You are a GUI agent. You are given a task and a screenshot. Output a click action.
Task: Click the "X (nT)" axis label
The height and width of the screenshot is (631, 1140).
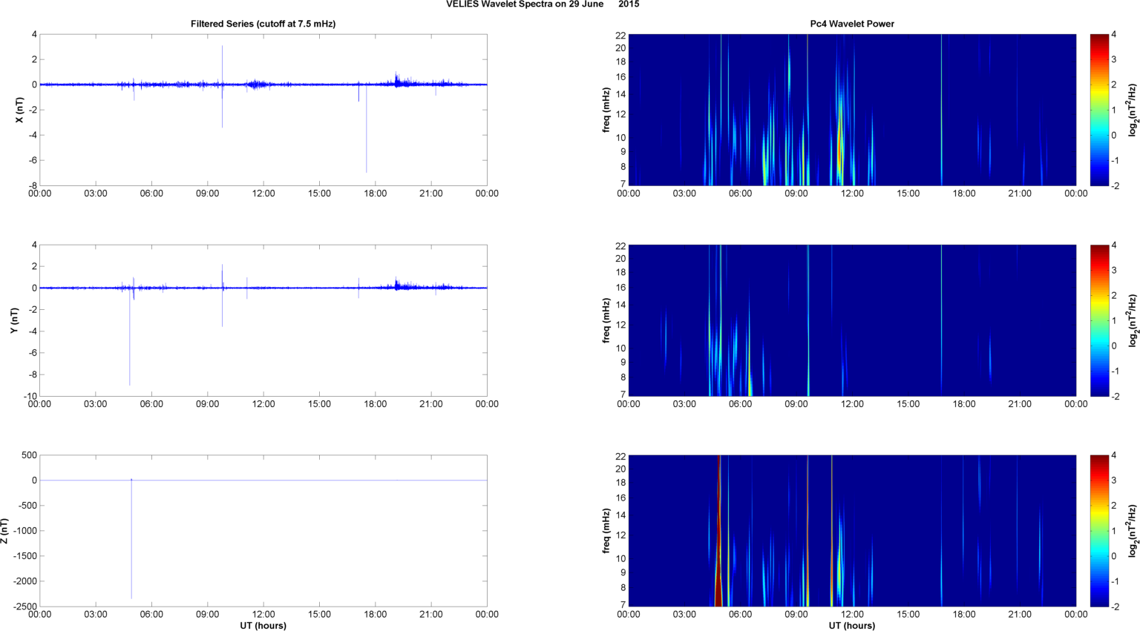[20, 110]
